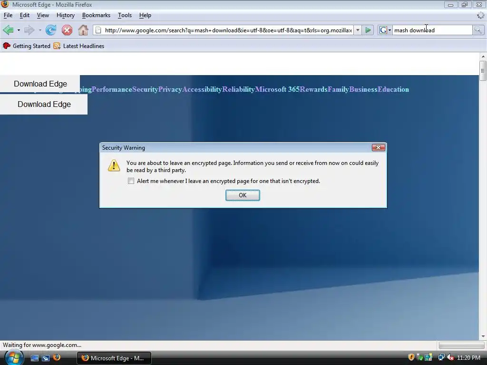Open the Business link
The height and width of the screenshot is (365, 487).
[364, 89]
